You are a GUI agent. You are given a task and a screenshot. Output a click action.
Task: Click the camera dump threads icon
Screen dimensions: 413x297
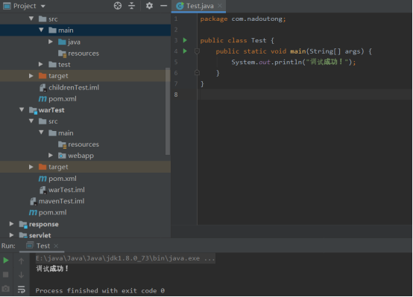point(5,289)
